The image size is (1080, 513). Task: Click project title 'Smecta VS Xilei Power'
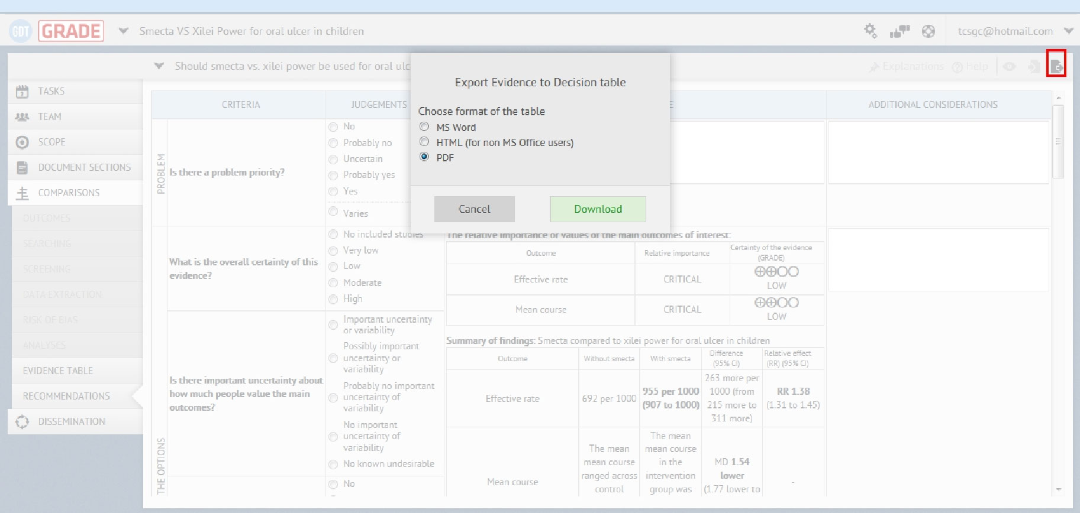coord(252,31)
